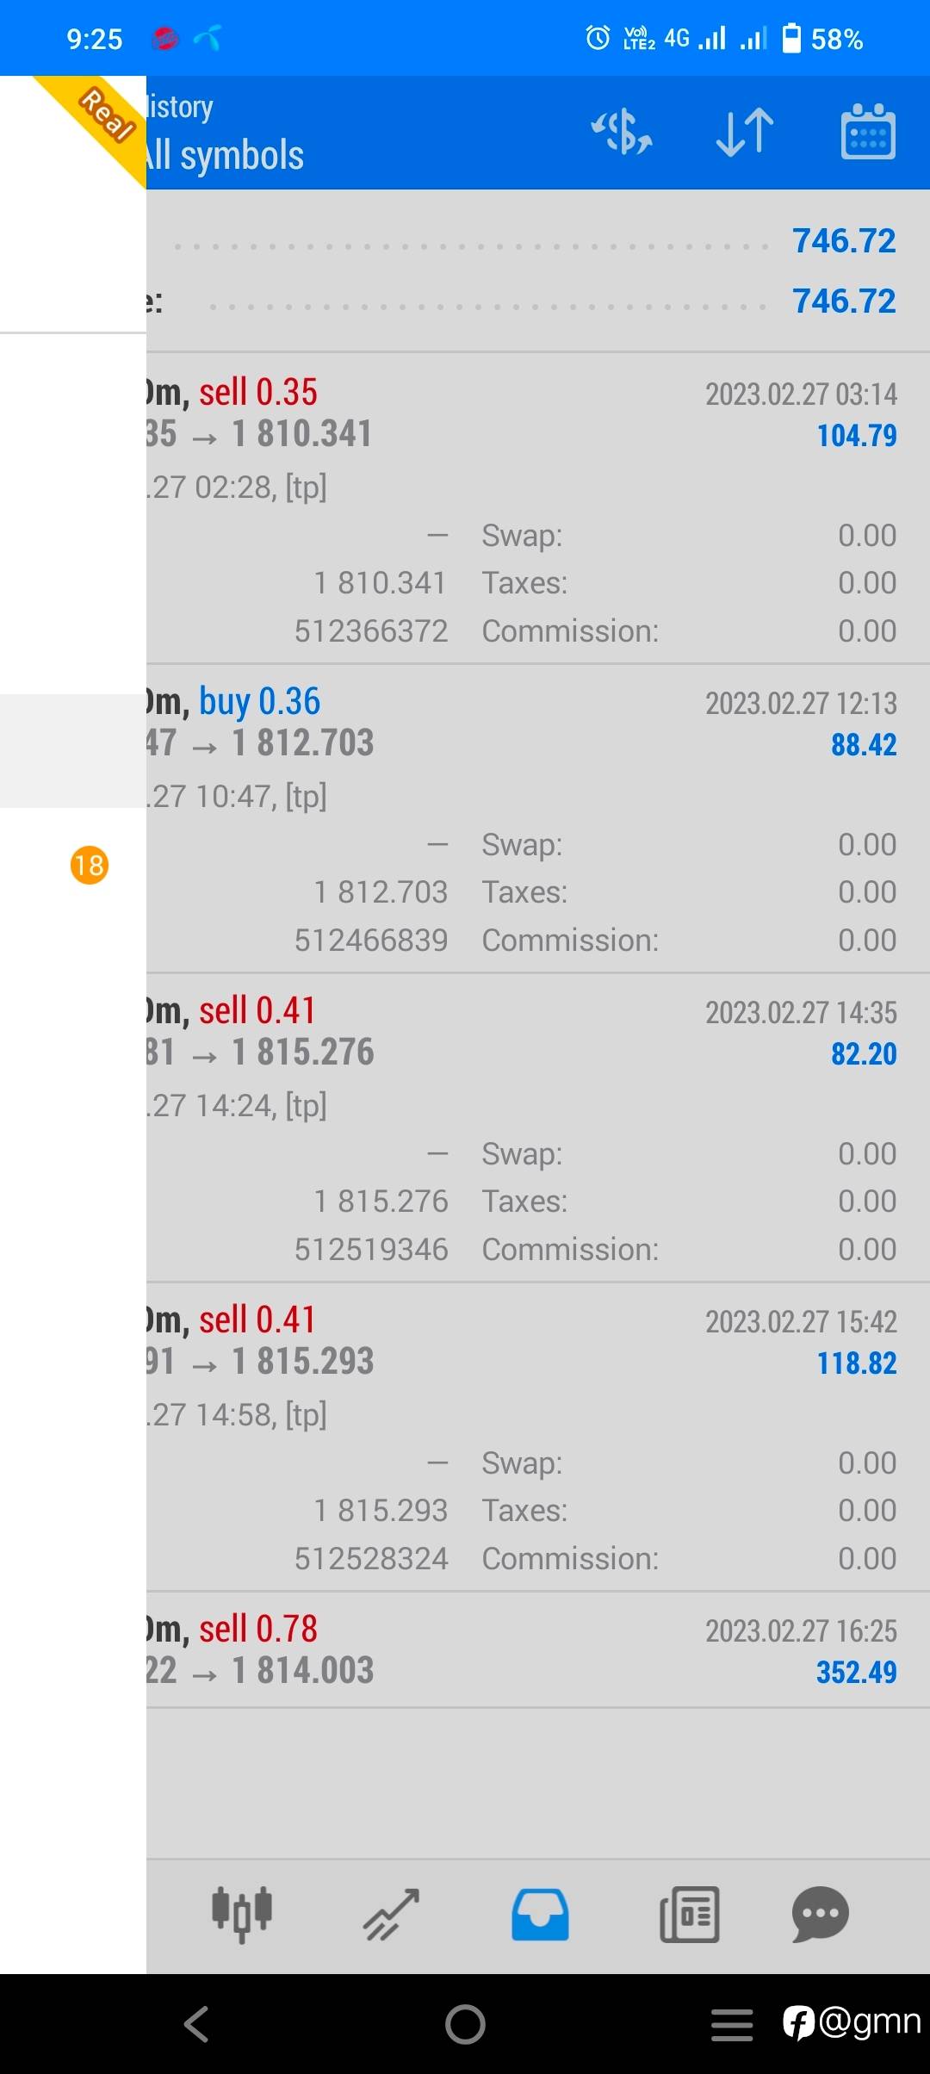Open the News newspaper tab
930x2074 pixels.
coord(689,1914)
